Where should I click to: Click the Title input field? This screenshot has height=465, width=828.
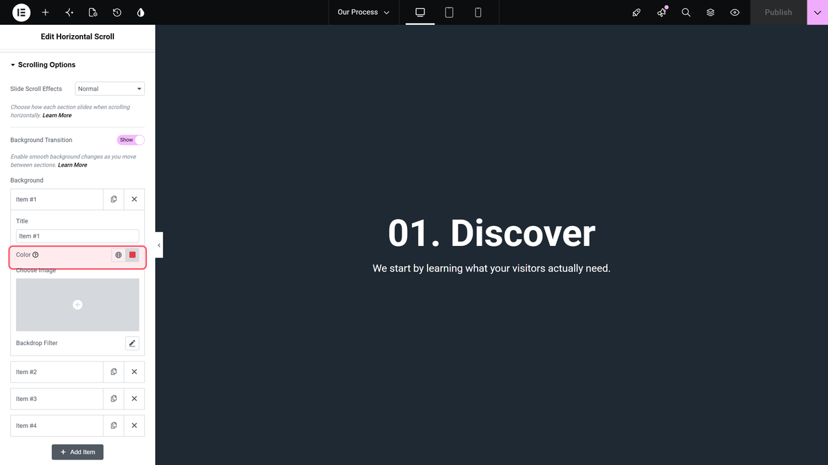[x=77, y=236]
